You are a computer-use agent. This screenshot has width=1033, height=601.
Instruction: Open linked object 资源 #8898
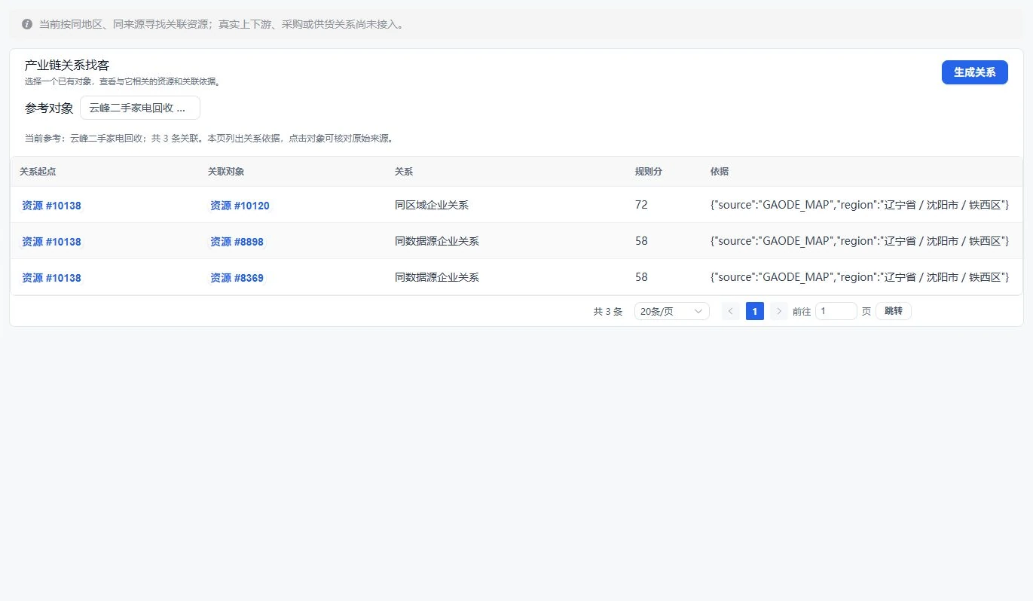click(237, 242)
